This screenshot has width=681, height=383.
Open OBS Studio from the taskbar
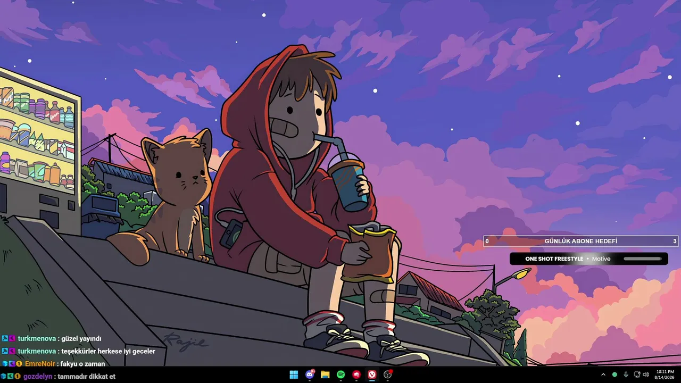[x=388, y=374]
